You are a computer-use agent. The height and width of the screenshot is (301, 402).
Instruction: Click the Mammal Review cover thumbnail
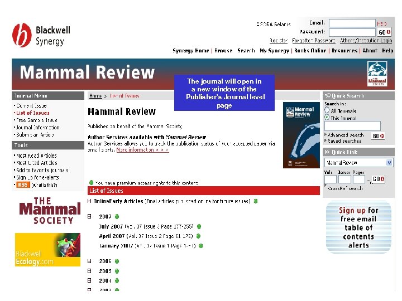pyautogui.click(x=301, y=135)
